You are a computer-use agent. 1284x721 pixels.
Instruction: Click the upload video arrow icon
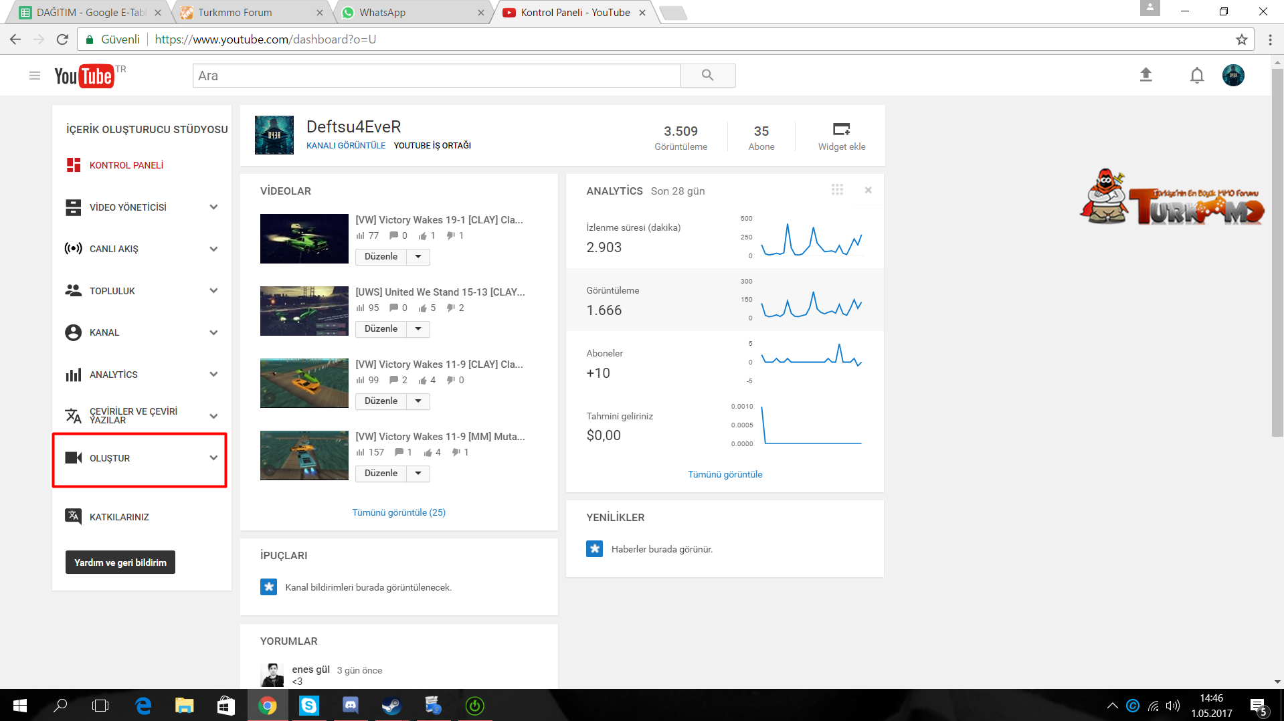1145,75
